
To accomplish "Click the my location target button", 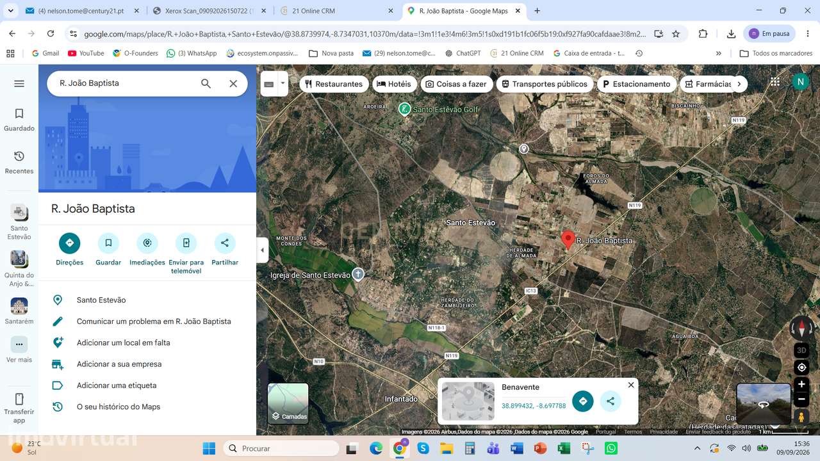I will pyautogui.click(x=801, y=368).
